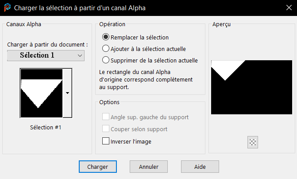Expand the alpha channel thumbnail arrow
This screenshot has width=297, height=179.
[x=67, y=93]
